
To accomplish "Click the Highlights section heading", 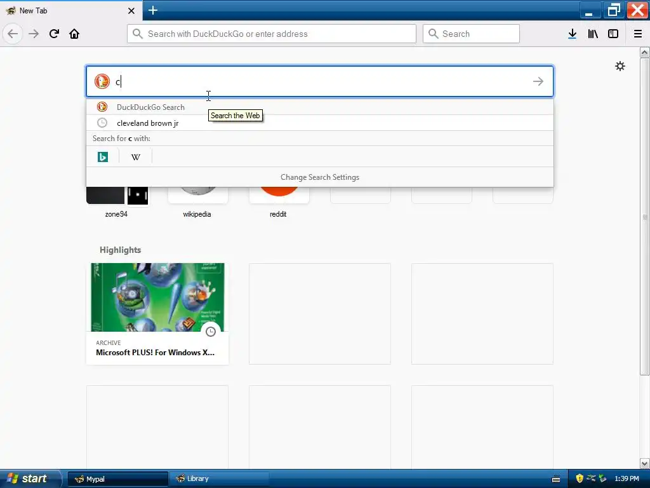I will (x=120, y=250).
